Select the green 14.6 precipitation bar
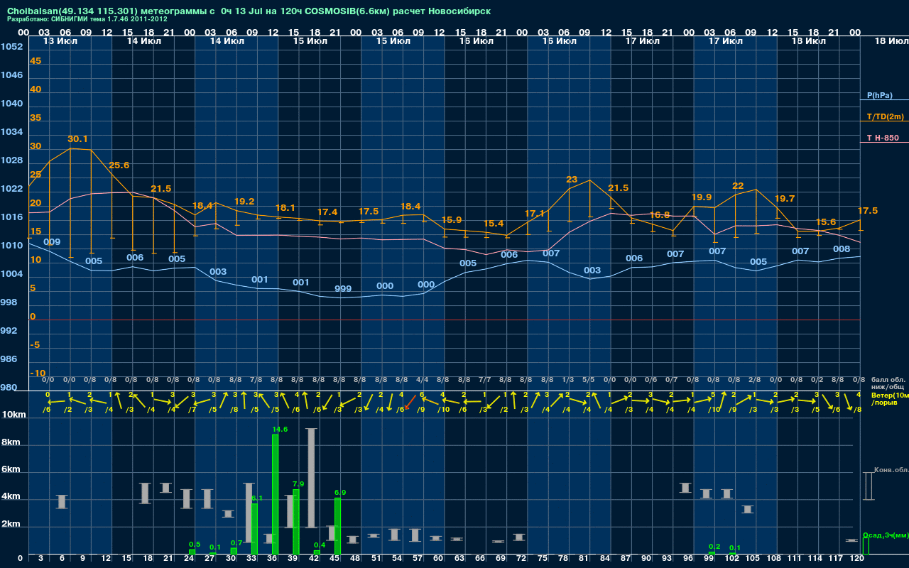 [276, 494]
